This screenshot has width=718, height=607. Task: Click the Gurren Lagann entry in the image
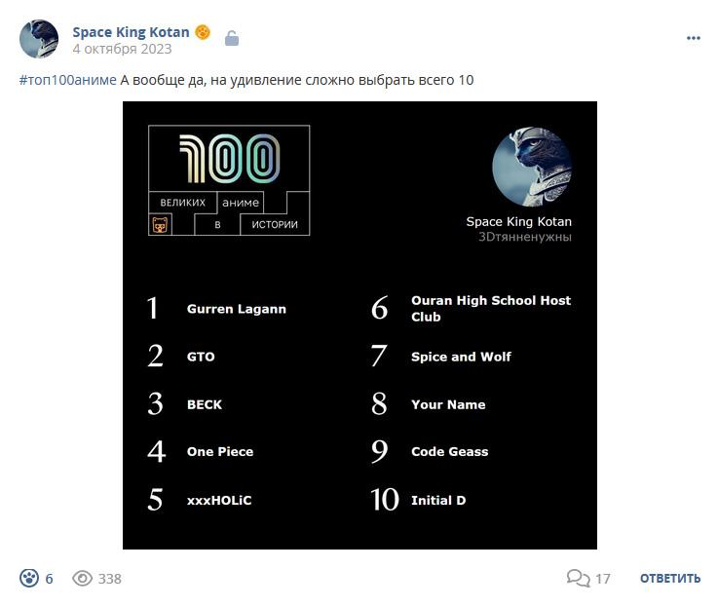237,309
